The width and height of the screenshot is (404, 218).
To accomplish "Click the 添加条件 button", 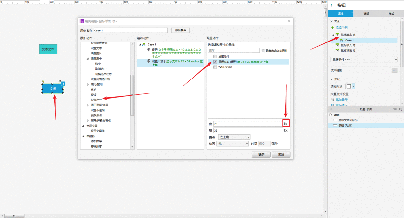I will [x=180, y=30].
